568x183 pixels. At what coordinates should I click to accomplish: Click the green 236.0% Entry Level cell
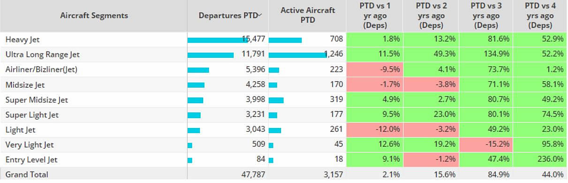(x=540, y=160)
